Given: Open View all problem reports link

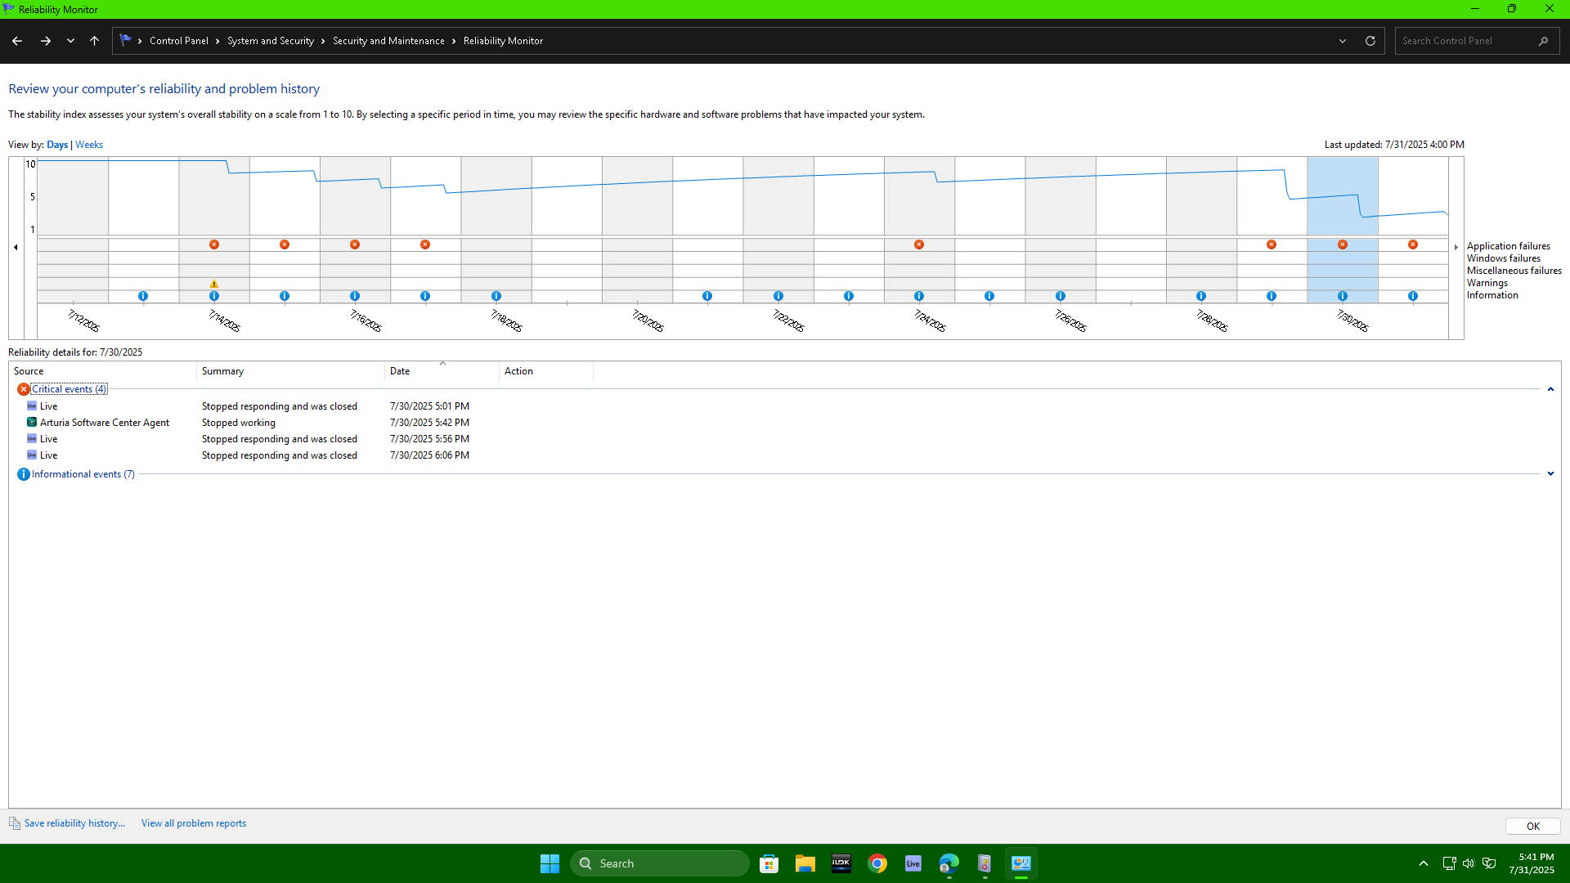Looking at the screenshot, I should click(194, 823).
